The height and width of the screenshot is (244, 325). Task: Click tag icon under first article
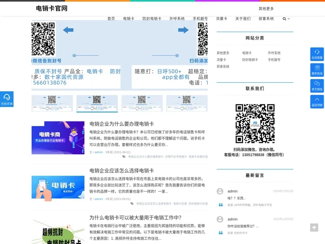124,157
